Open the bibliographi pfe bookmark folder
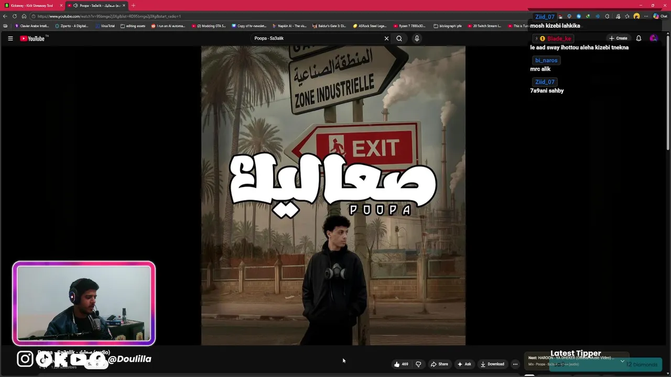Viewport: 671px width, 377px height. click(x=447, y=26)
